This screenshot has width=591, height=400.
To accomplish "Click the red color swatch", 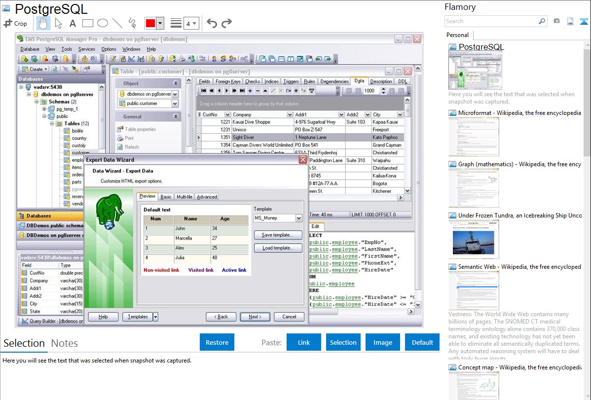I will click(x=150, y=23).
